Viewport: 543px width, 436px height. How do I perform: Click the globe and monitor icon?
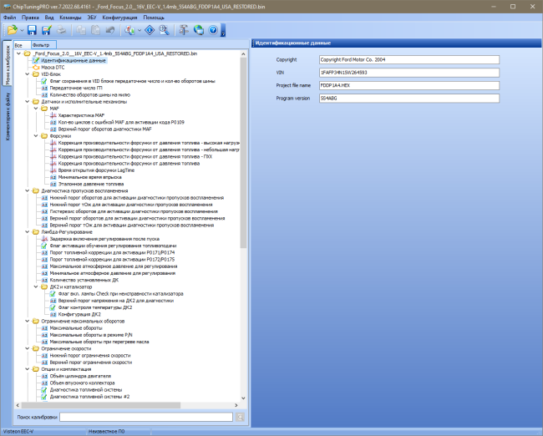(199, 30)
